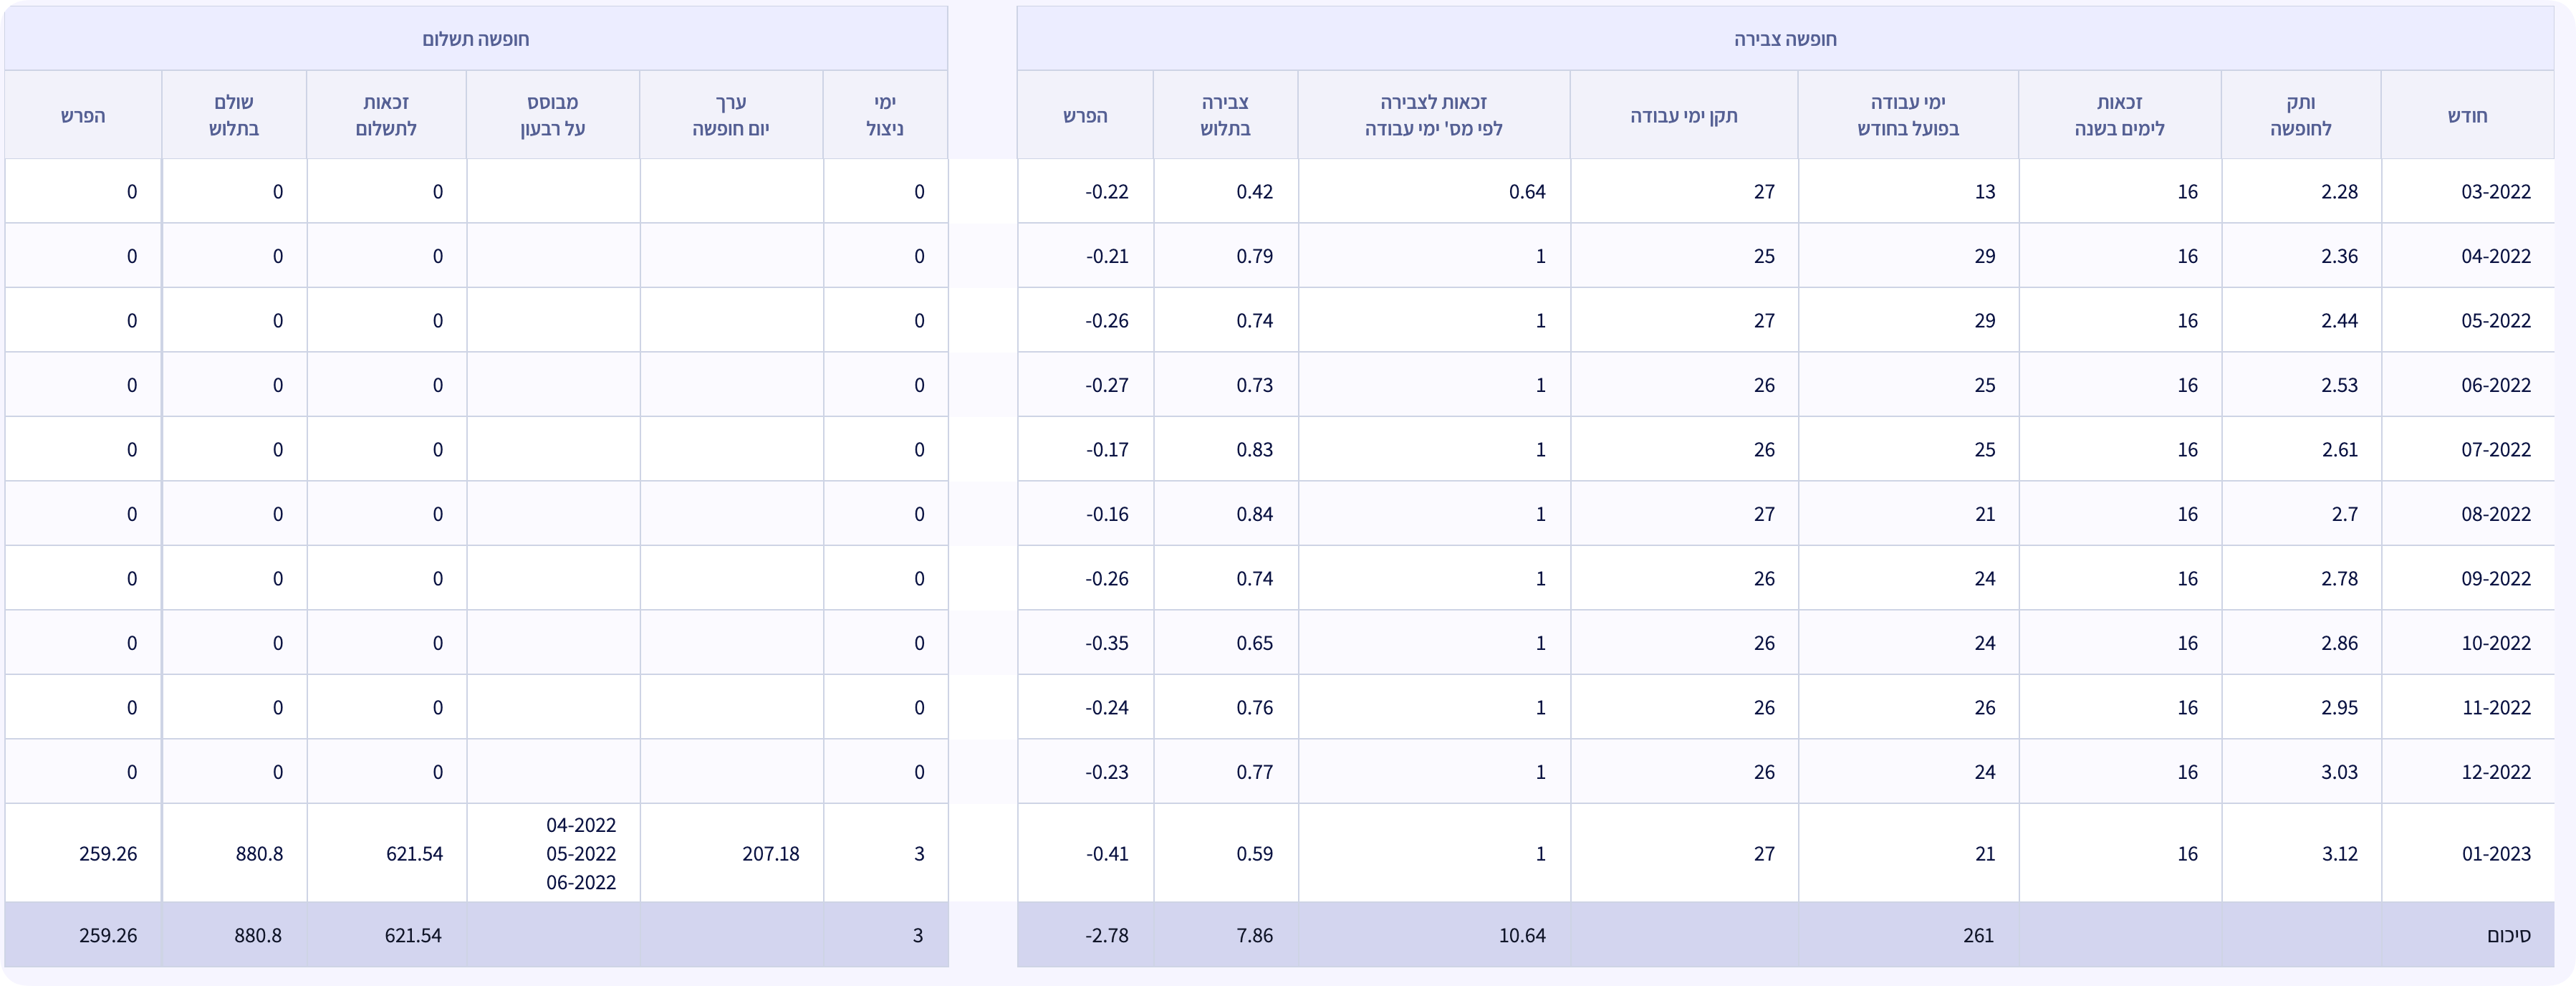Click the ימי ניצול column header
Screen dimensions: 2576x986
click(x=885, y=115)
